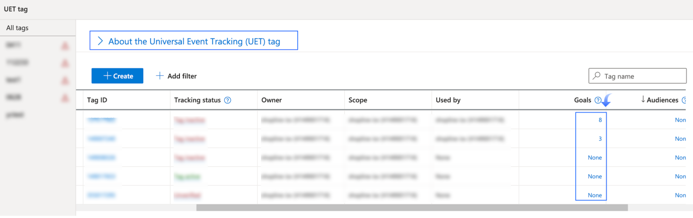Click the Scope column header
Viewport: 693px width, 218px height.
pyautogui.click(x=358, y=100)
